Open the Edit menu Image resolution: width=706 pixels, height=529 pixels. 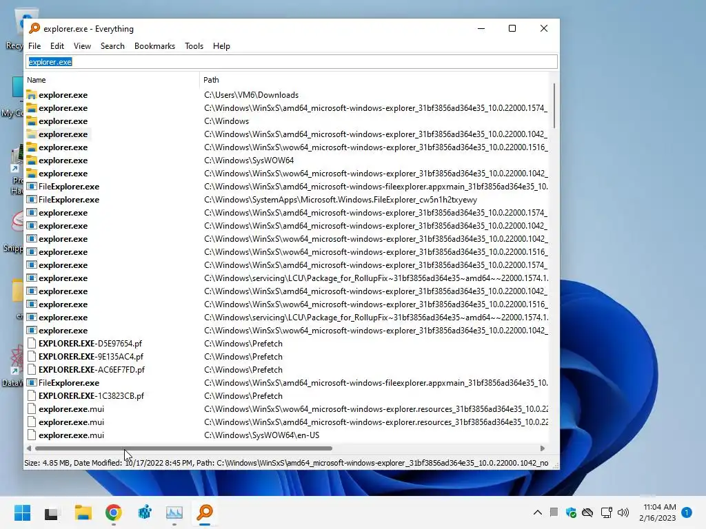[x=57, y=46]
